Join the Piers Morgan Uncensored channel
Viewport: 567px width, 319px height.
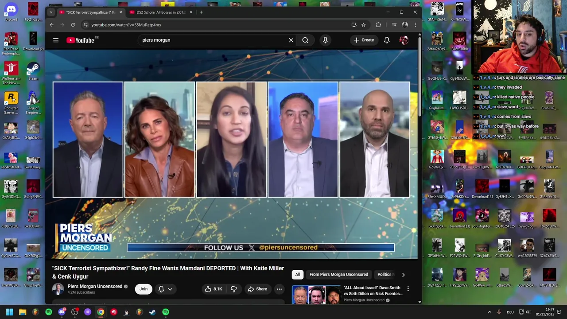(x=144, y=289)
